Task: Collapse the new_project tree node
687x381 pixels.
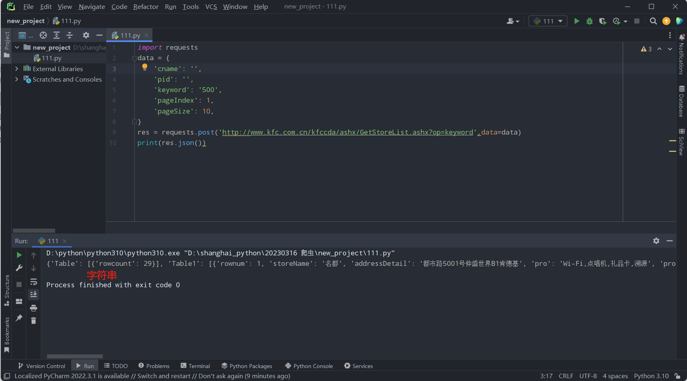Action: tap(17, 47)
